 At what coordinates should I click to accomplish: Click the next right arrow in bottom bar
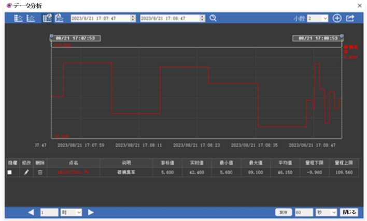click(91, 212)
